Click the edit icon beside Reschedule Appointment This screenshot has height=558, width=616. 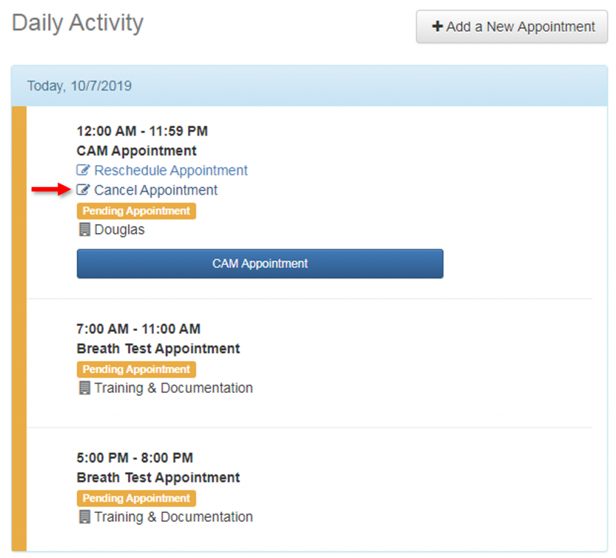point(83,171)
